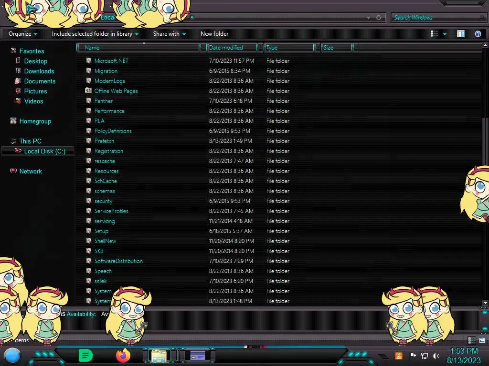Click the volume speaker tray icon
489x366 pixels.
click(x=436, y=356)
